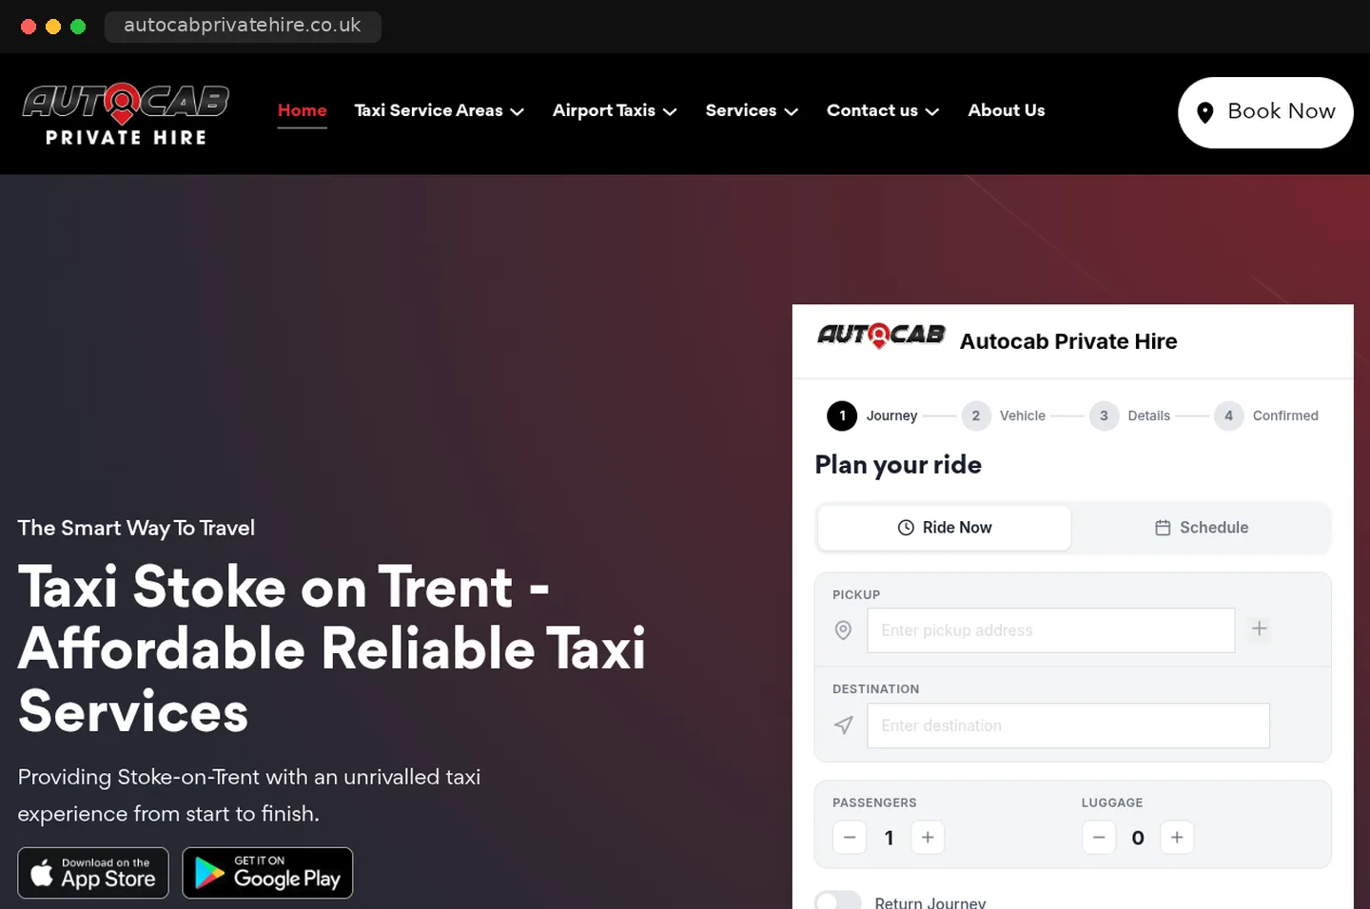Screen dimensions: 1370x909
Task: Open the About Us page
Action: 1007,110
